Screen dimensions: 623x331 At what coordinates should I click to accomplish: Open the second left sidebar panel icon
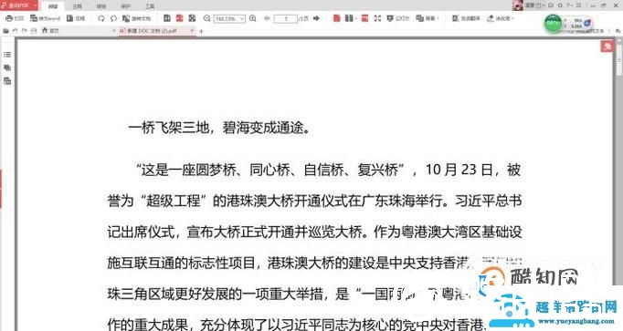coord(7,67)
